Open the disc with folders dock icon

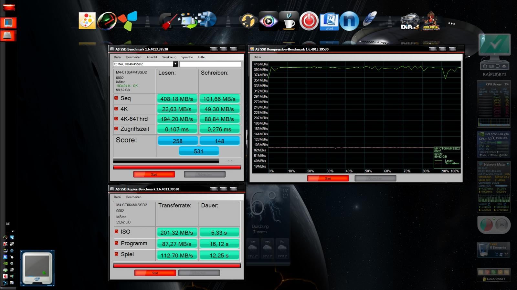tap(208, 19)
